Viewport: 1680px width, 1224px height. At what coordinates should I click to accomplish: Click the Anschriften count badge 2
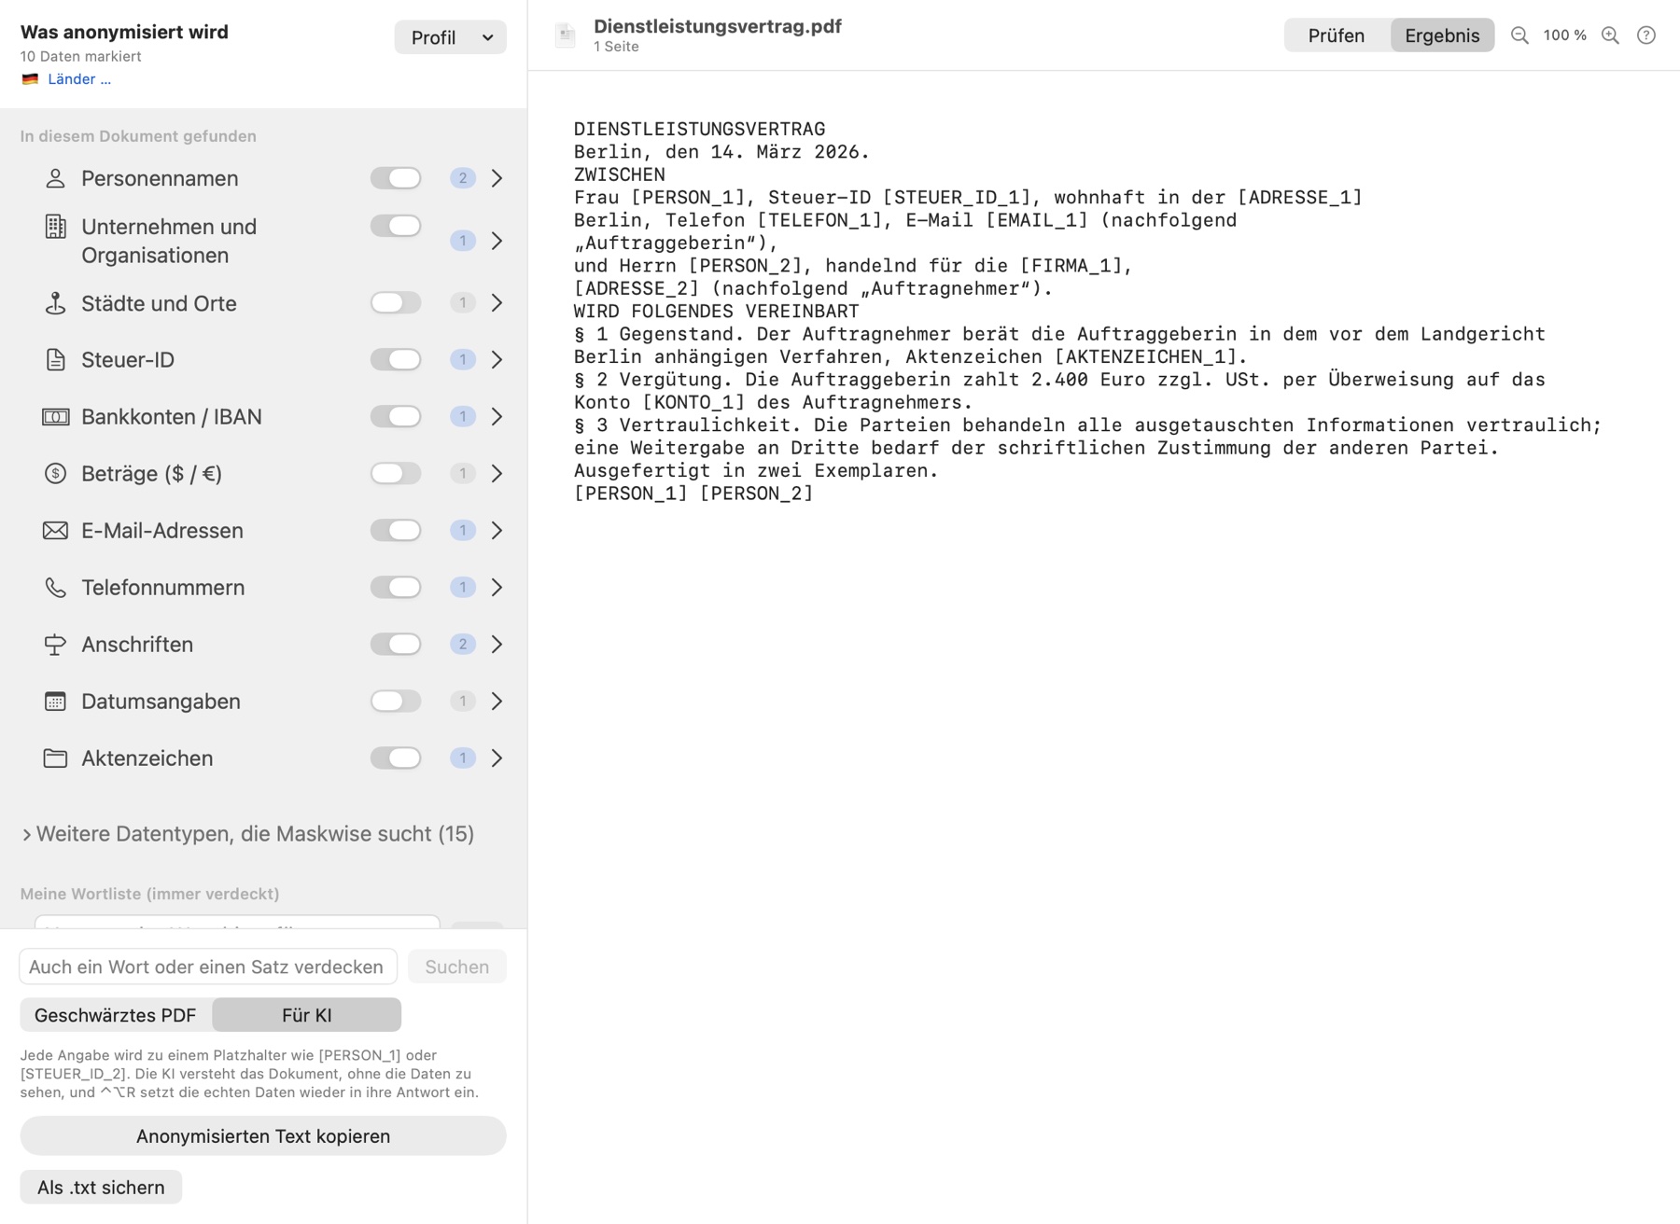[x=463, y=645]
